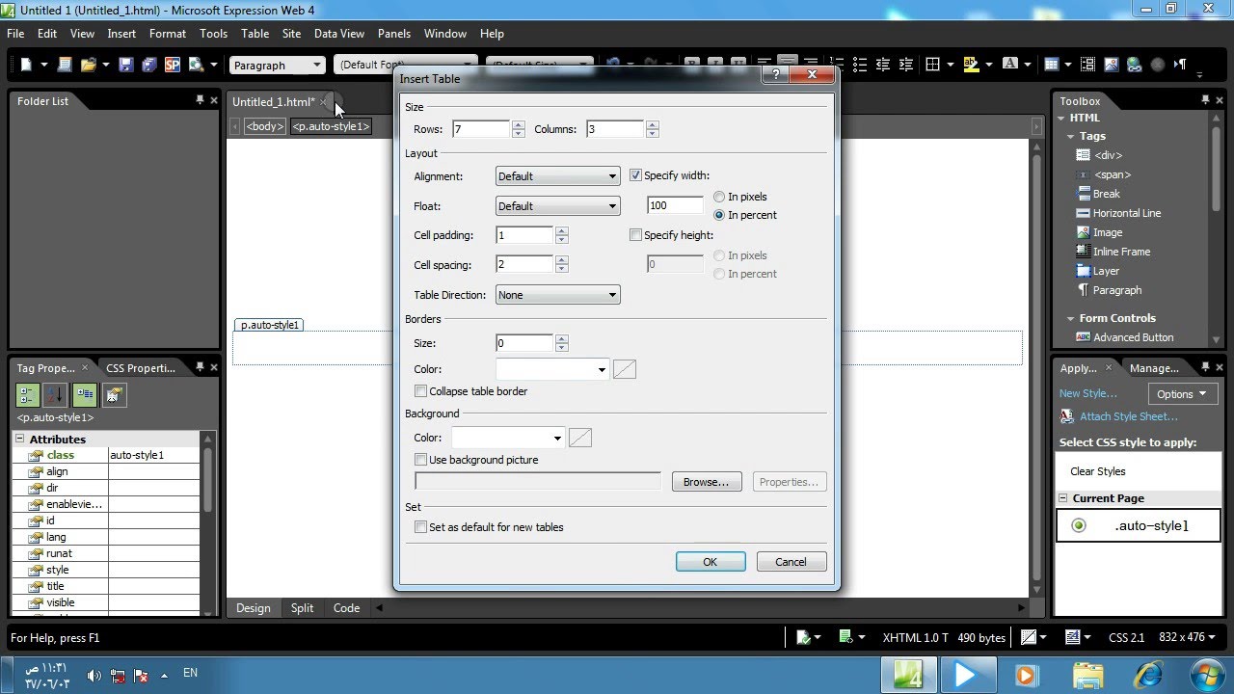Click the Save All icon
The height and width of the screenshot is (694, 1234).
[148, 65]
